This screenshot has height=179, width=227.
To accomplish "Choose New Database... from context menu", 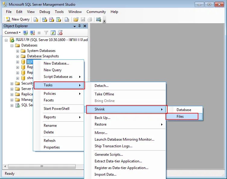I will (x=58, y=63).
